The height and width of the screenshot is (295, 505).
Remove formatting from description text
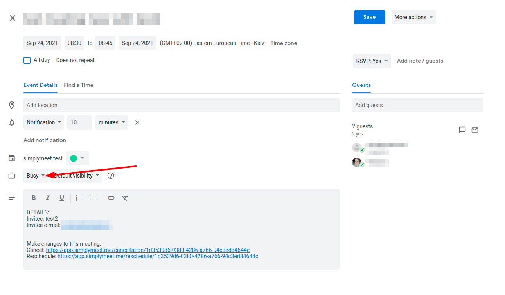click(x=125, y=198)
